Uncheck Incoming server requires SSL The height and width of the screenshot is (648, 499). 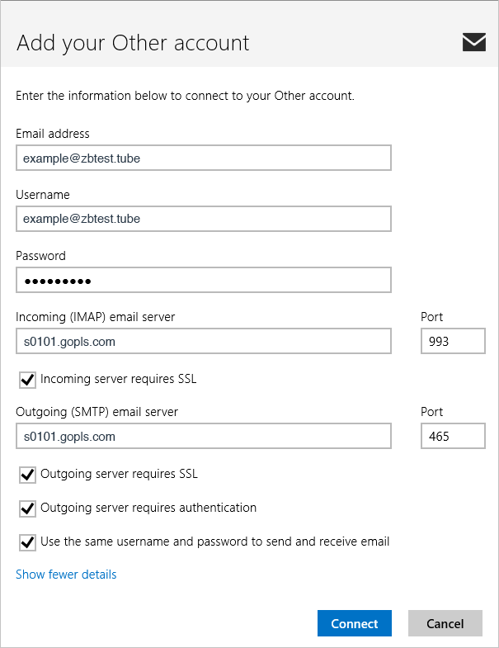(27, 380)
